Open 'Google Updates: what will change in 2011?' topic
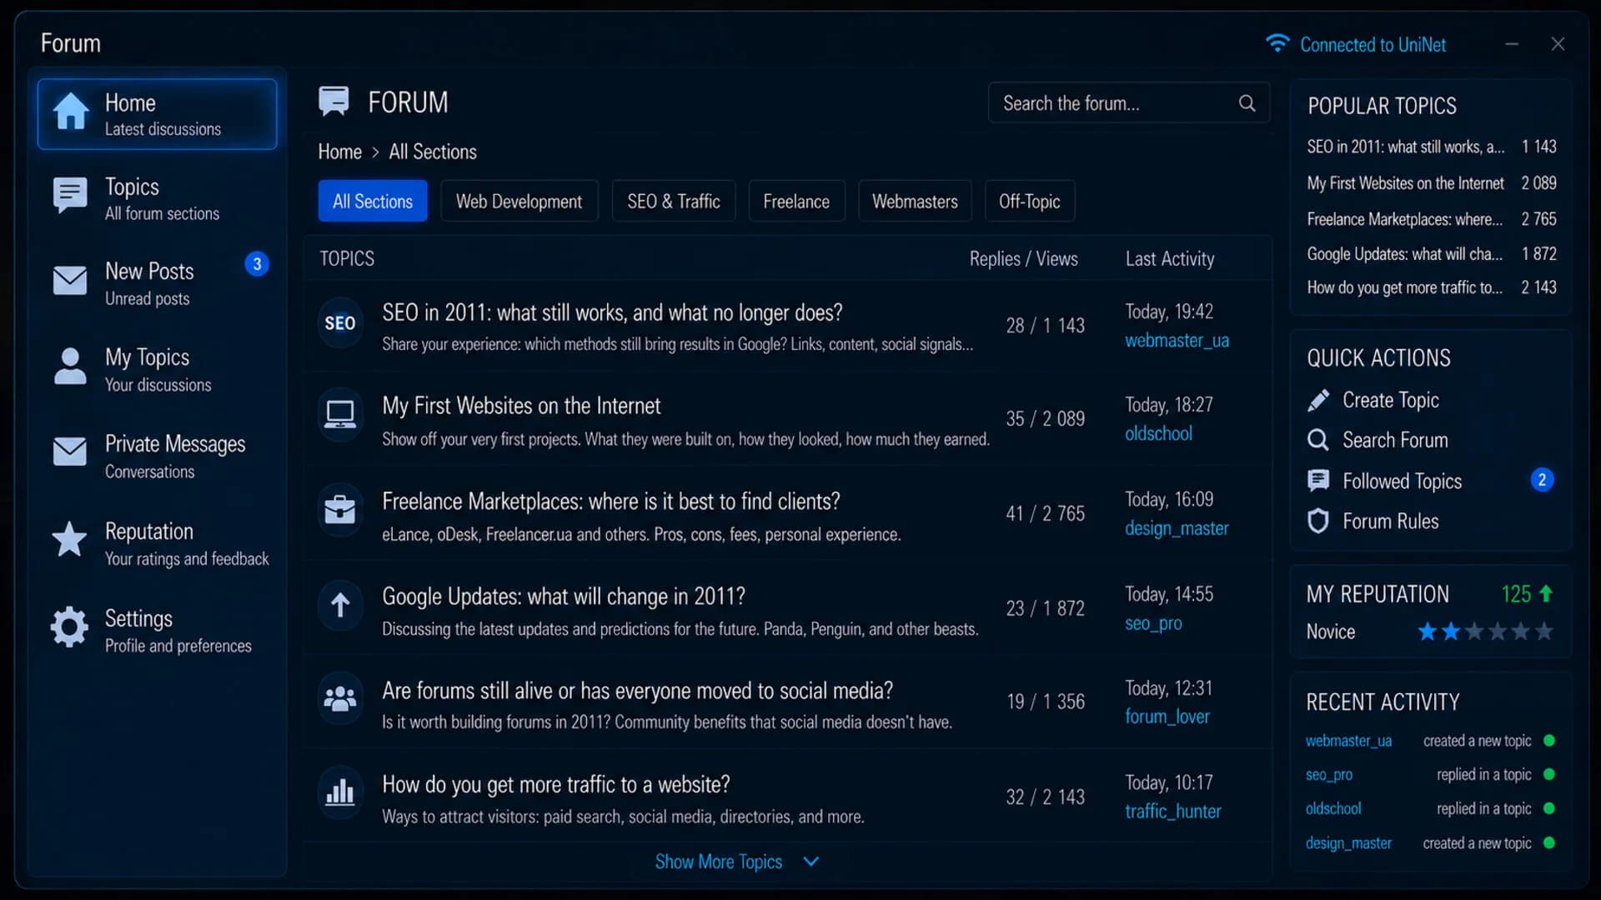The image size is (1601, 900). tap(564, 597)
